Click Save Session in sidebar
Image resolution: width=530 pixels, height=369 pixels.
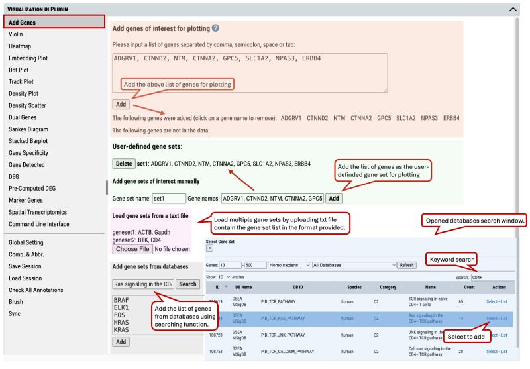[25, 266]
